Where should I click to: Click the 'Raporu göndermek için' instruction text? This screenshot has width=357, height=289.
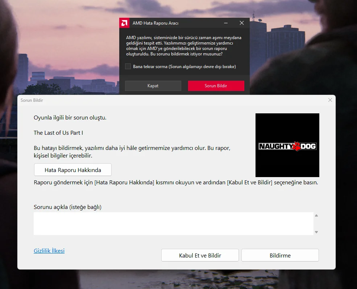click(x=176, y=183)
